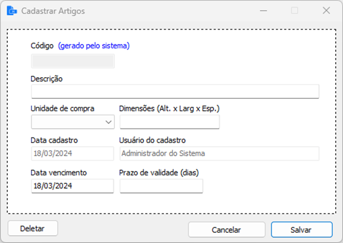The width and height of the screenshot is (343, 243).
Task: Click the Usuário do cadastro field
Action: (220, 154)
